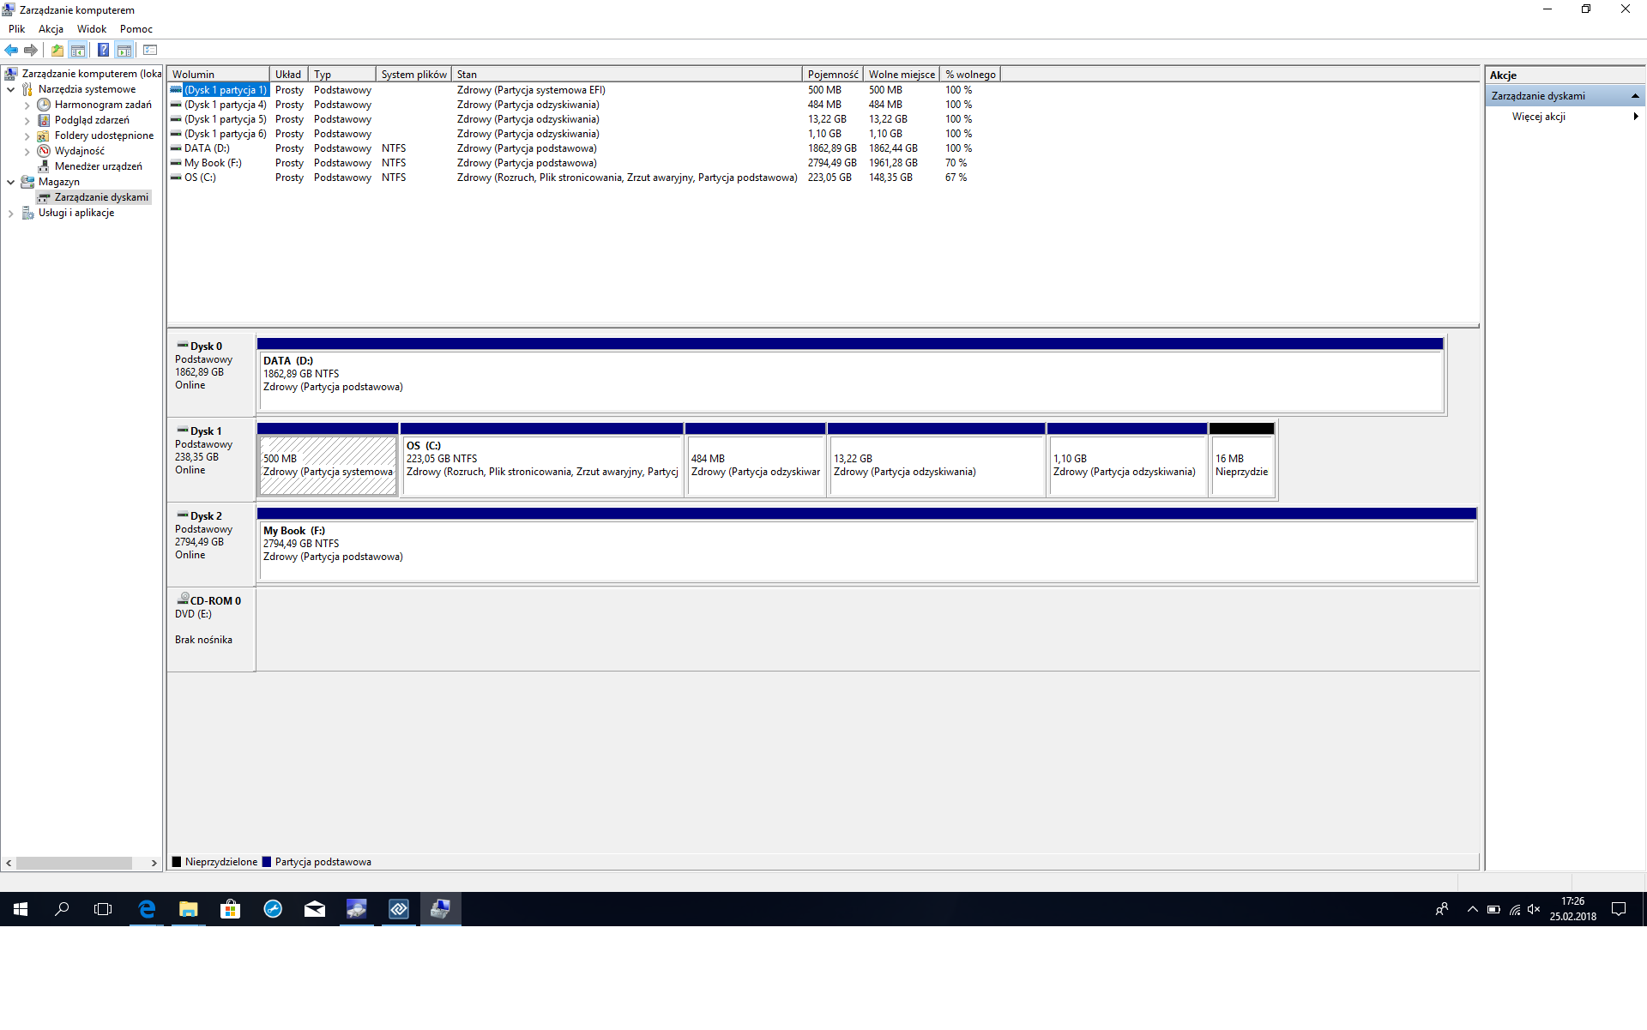This screenshot has height=1030, width=1647.
Task: Open Help via the question mark icon
Action: click(103, 50)
